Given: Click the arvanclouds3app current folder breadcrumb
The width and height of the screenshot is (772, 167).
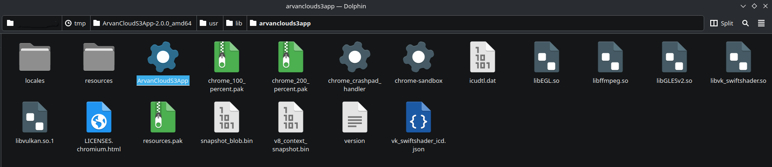Looking at the screenshot, I should click(x=280, y=23).
